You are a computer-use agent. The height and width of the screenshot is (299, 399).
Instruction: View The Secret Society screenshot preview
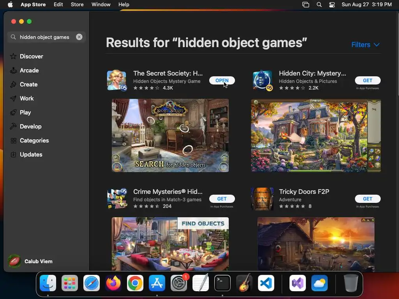click(x=170, y=135)
